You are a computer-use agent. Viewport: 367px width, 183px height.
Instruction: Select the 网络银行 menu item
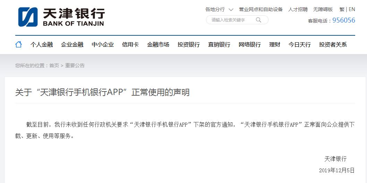click(x=250, y=45)
